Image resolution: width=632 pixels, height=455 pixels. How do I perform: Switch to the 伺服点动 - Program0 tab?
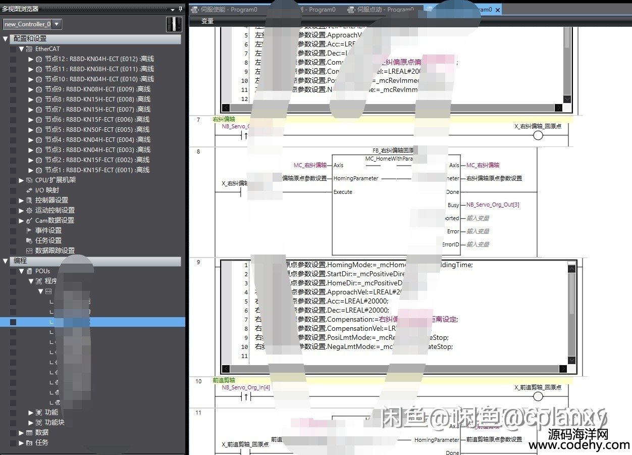tap(381, 10)
